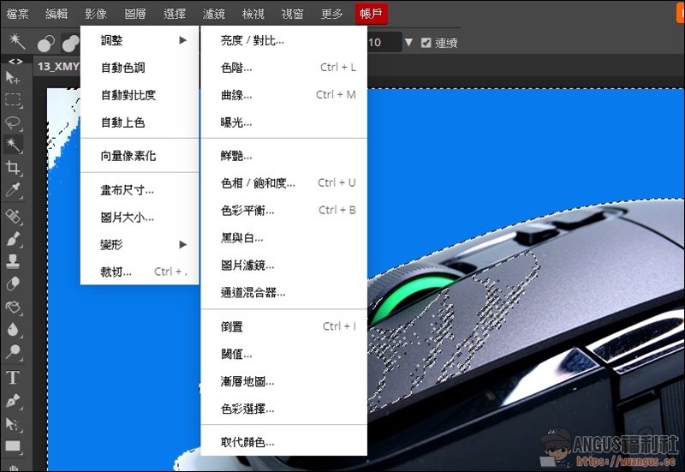Switch to the 13_XMY document tab
This screenshot has height=472, width=685.
click(x=57, y=65)
